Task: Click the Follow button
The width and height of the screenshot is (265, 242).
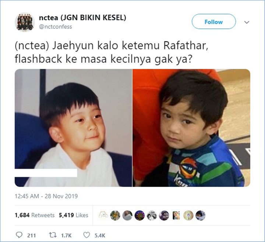Action: pyautogui.click(x=213, y=21)
